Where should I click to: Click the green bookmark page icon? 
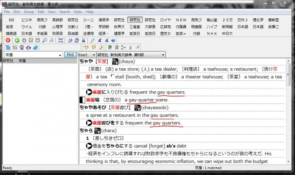click(x=110, y=48)
